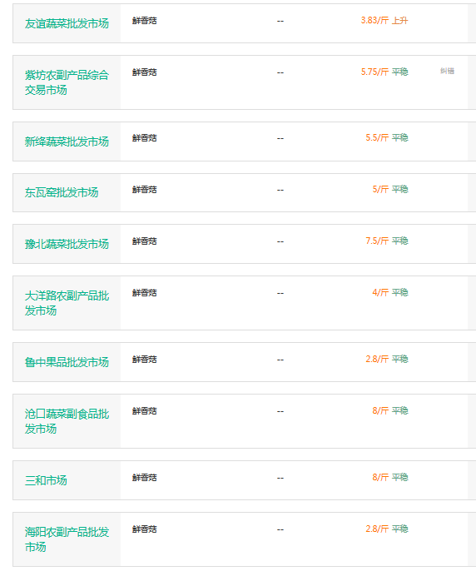The image size is (476, 571).
Task: Click the 5.5/斤 平稳 price
Action: [387, 138]
